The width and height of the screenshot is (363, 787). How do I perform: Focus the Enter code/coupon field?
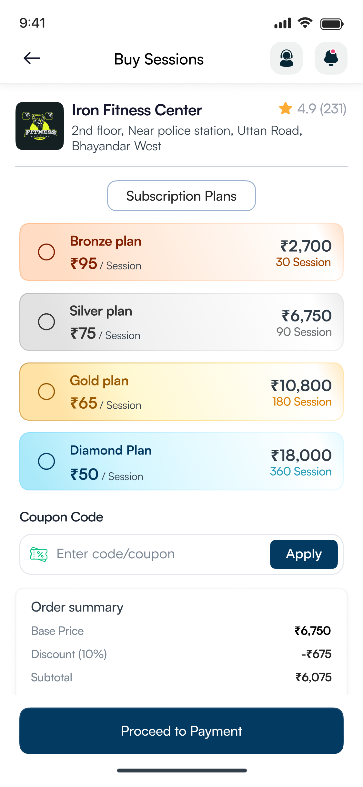point(155,554)
